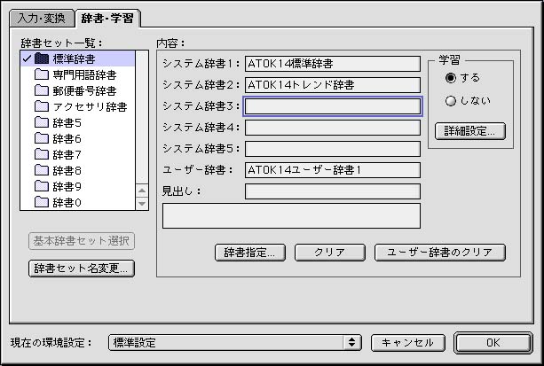Click the 辞書6 folder icon
The width and height of the screenshot is (544, 366).
42,138
